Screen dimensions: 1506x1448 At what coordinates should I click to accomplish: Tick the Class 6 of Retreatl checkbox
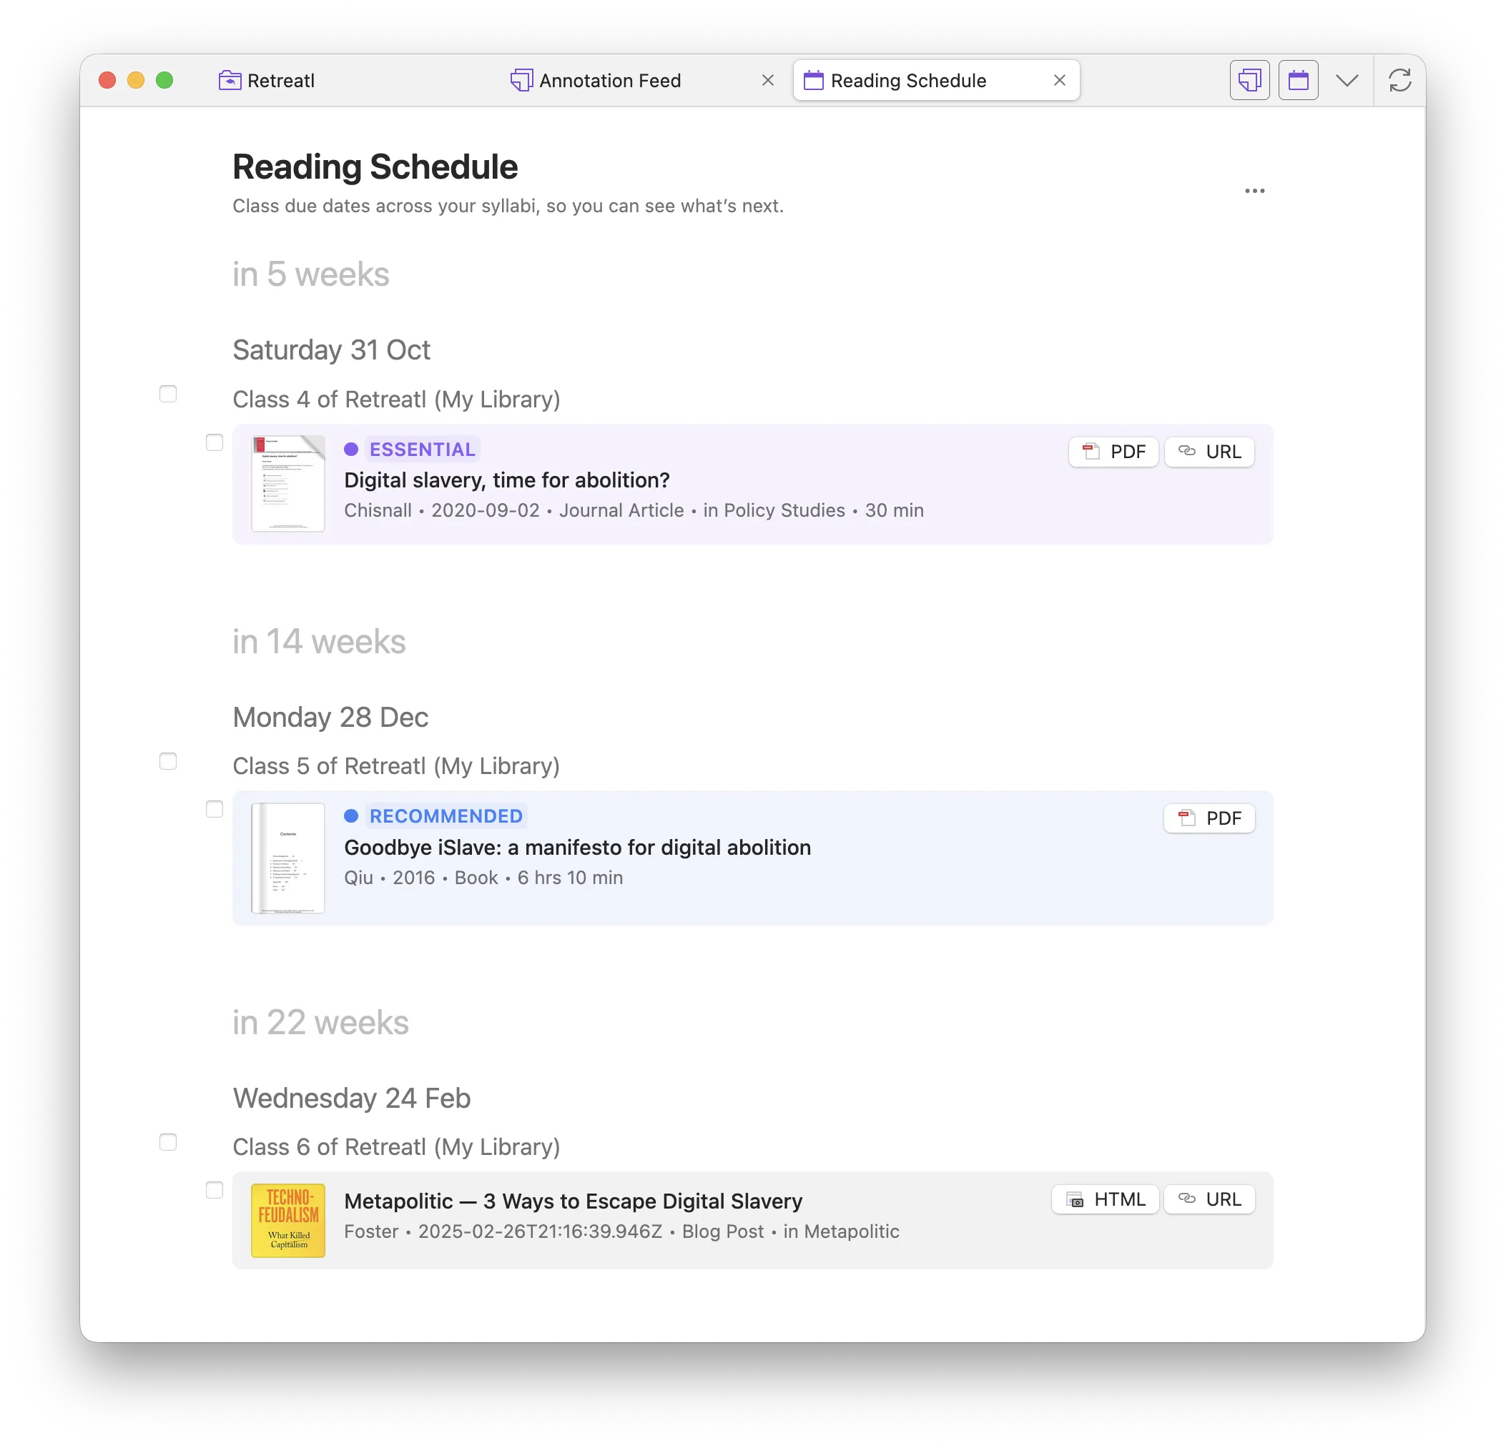(167, 1141)
